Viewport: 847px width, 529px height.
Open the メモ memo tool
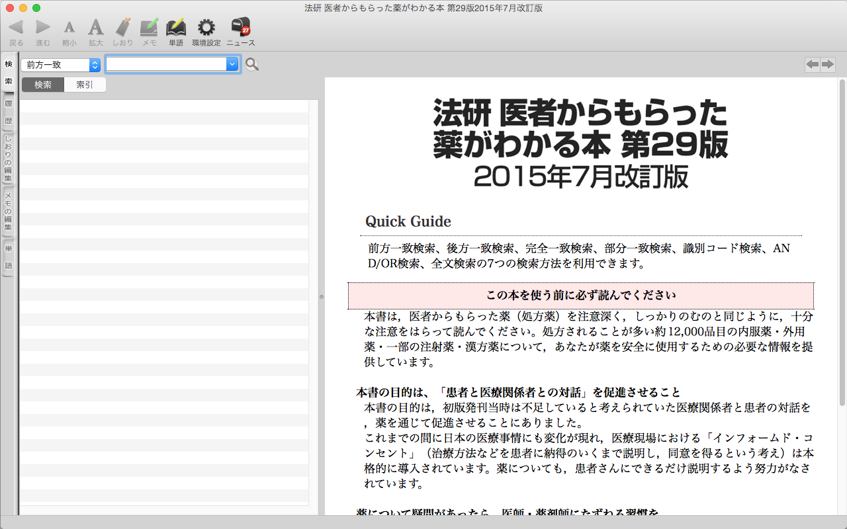(150, 27)
